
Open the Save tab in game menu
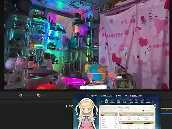(142, 101)
